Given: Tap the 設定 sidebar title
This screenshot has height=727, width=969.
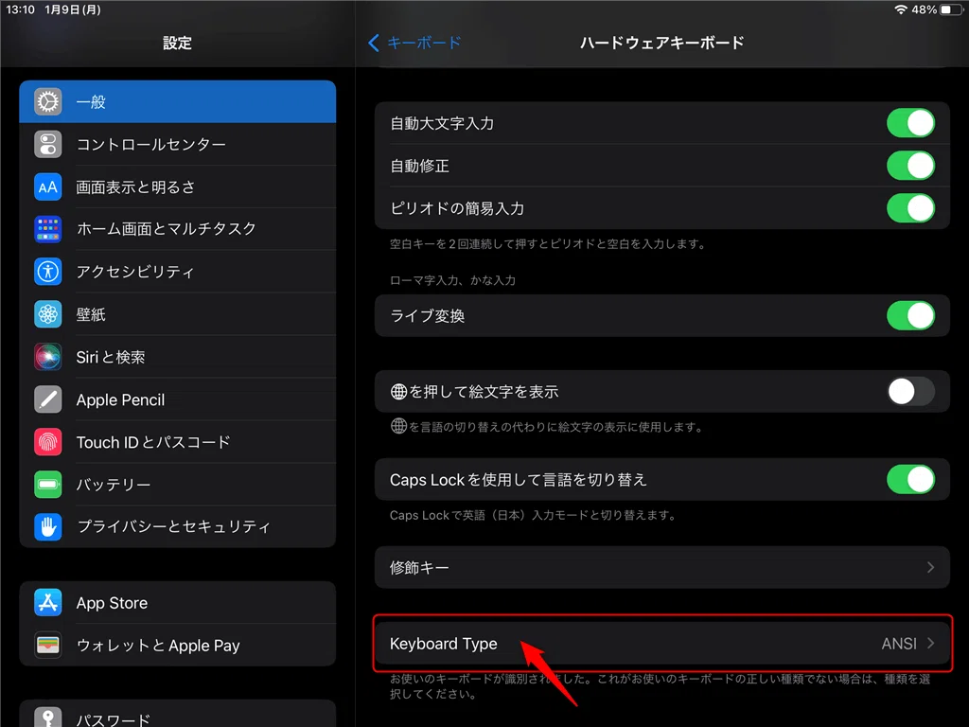Looking at the screenshot, I should pos(177,43).
